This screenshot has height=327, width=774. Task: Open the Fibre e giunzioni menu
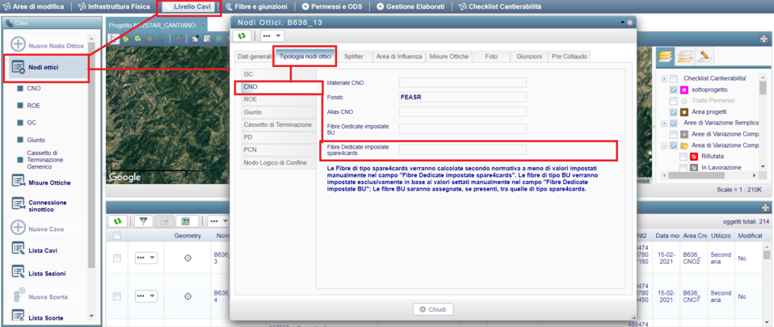pos(256,6)
